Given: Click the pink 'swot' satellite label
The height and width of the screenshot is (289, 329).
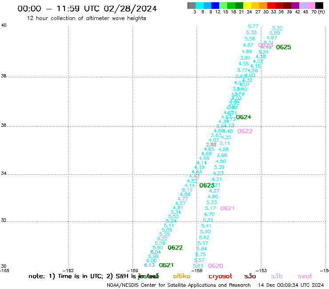Looking at the screenshot, I should tap(305, 277).
